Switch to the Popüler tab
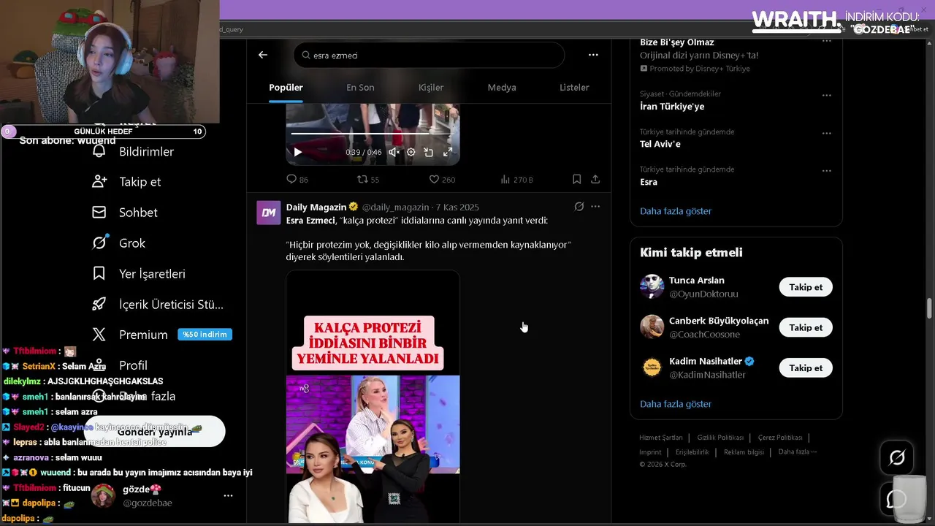 (286, 88)
